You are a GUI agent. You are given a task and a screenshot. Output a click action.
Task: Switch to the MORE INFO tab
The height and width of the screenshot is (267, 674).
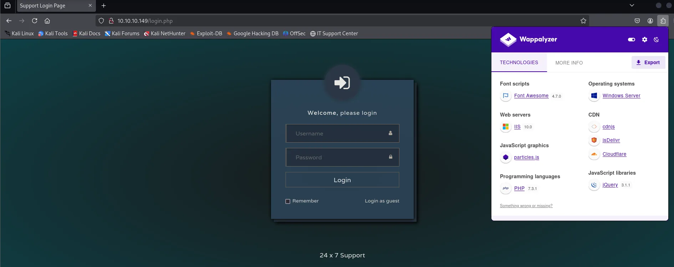coord(569,63)
